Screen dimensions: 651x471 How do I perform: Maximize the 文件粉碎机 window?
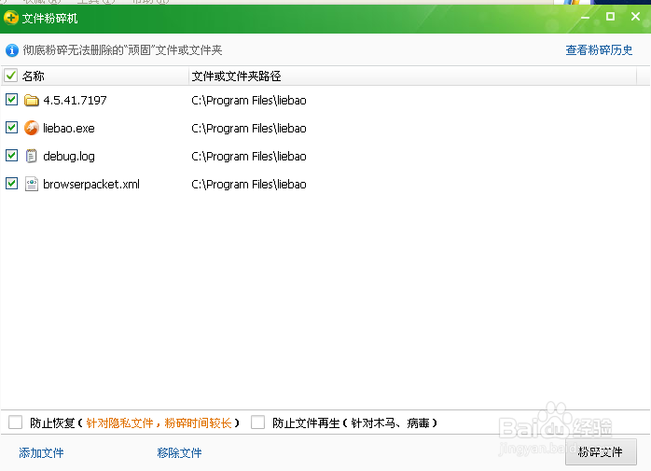(x=610, y=16)
